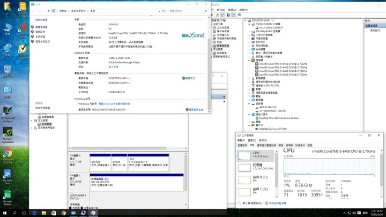Collapse the DESKTOP-KUIP11U root node
386x217 pixels.
coord(246,21)
